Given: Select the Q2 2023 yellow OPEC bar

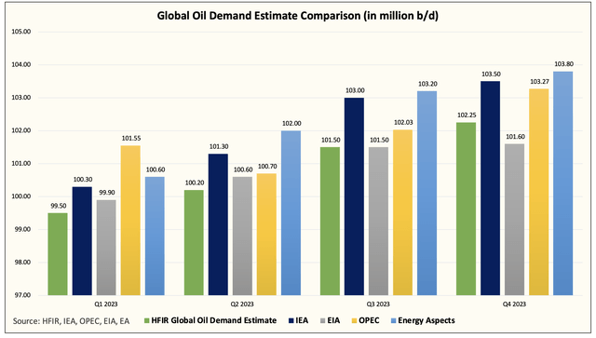Looking at the screenshot, I should click(x=267, y=235).
